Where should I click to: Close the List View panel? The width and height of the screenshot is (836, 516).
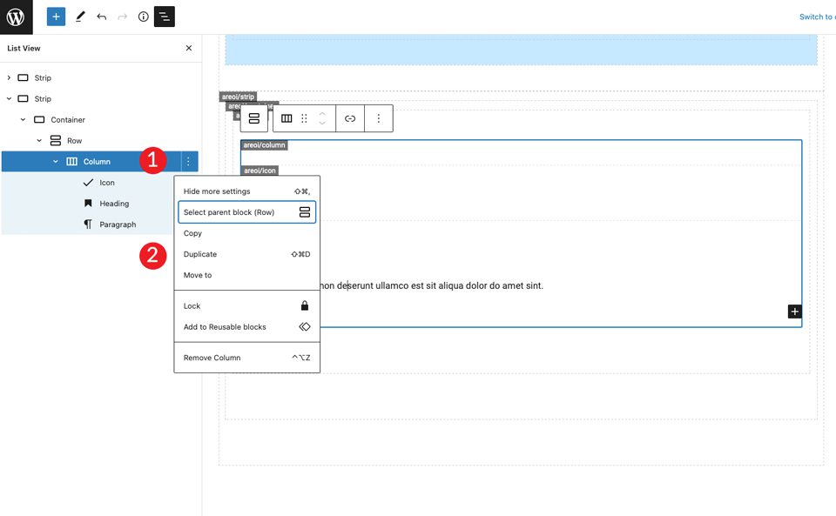click(189, 49)
